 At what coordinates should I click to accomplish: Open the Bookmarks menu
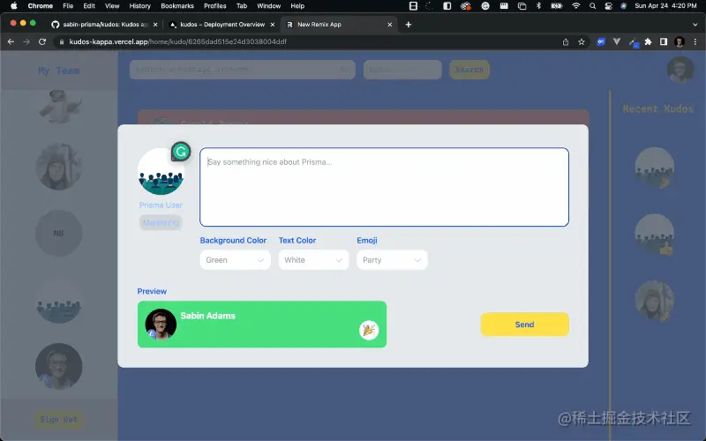[177, 6]
